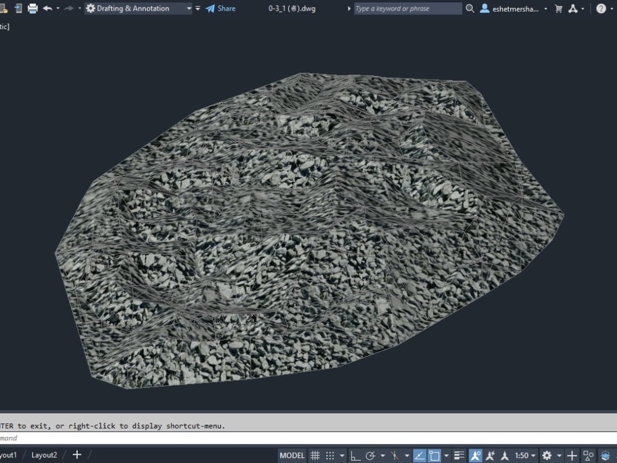
Task: Open the workspace switching gear icon
Action: coord(547,456)
